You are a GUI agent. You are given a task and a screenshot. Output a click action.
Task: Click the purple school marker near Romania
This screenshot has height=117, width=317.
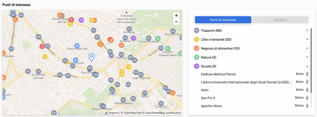pos(133,38)
